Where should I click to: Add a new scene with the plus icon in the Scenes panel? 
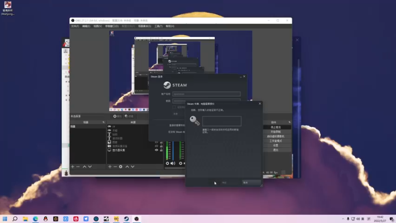[73, 167]
